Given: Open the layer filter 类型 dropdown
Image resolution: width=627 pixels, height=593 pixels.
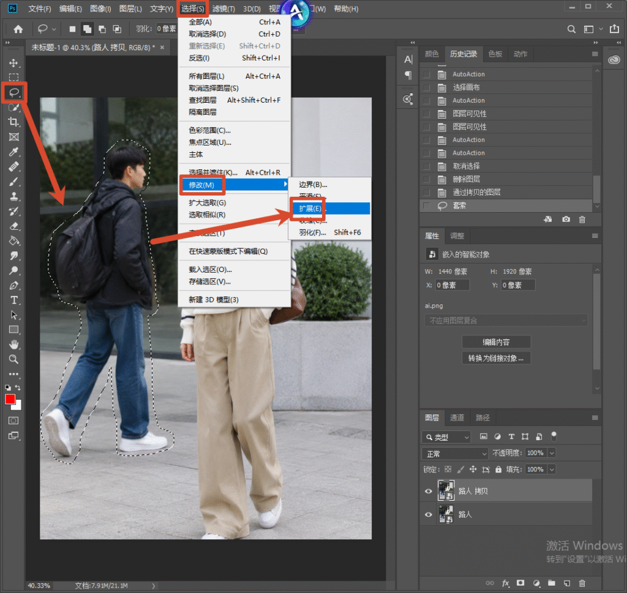Looking at the screenshot, I should click(446, 437).
